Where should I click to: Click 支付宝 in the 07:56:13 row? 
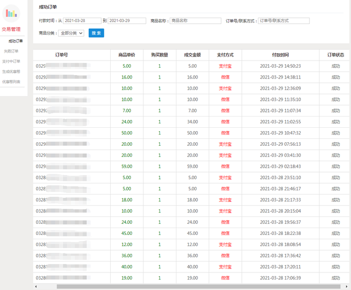point(225,144)
